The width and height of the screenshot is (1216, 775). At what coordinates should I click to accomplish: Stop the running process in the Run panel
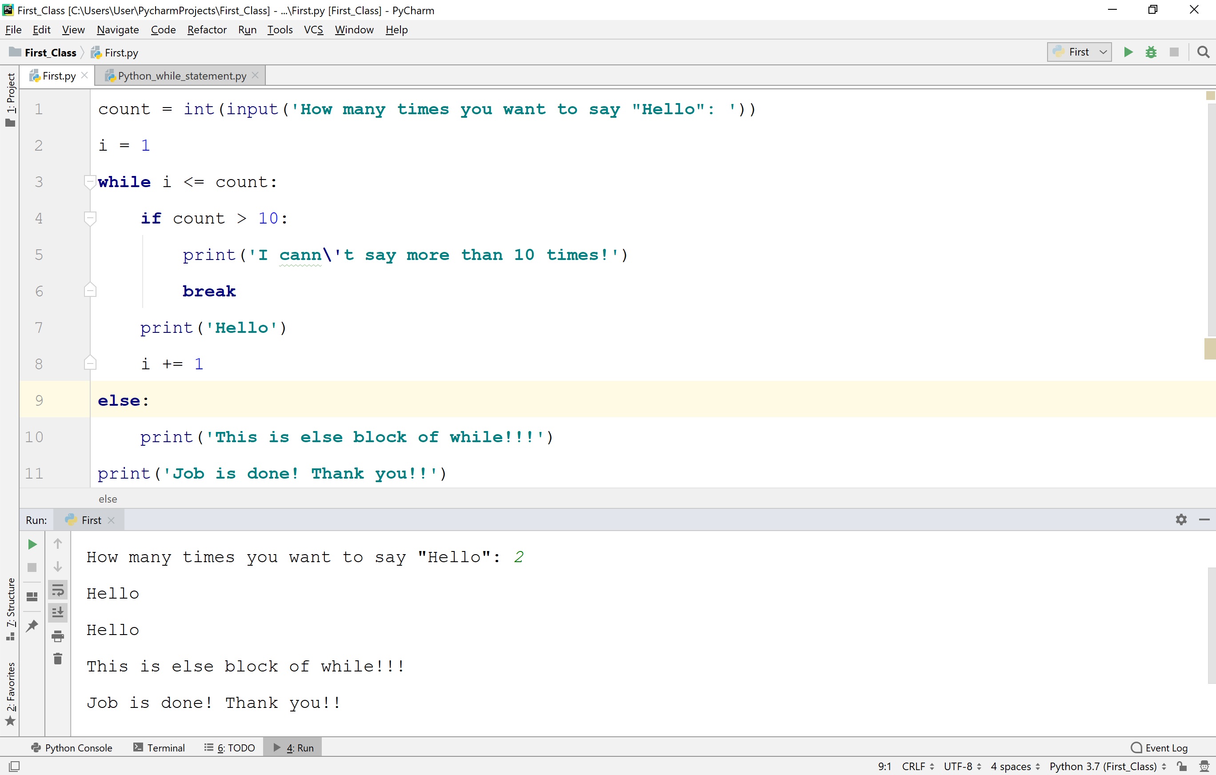32,567
